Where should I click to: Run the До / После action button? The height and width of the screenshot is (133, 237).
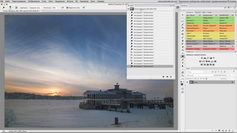(194, 15)
